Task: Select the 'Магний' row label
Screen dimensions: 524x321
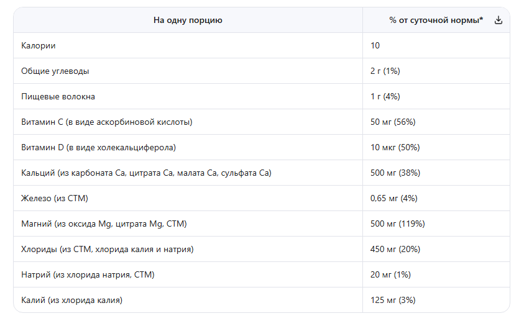Action: [104, 224]
